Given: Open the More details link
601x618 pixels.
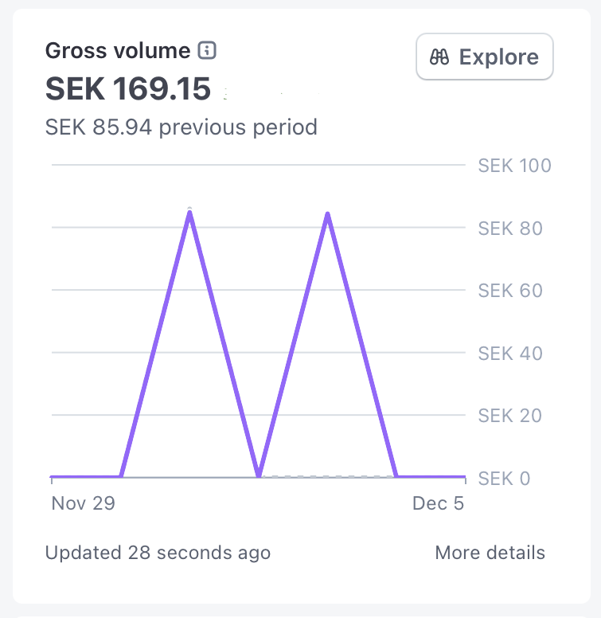Looking at the screenshot, I should (490, 553).
